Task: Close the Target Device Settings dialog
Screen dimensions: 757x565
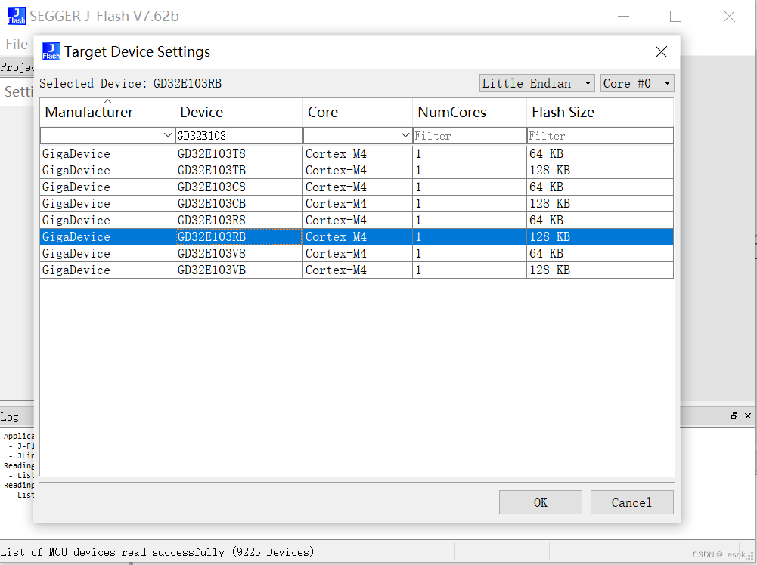Action: [x=661, y=51]
